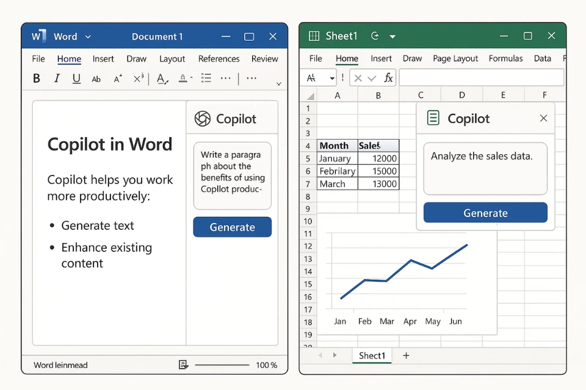Click the 'Shect1' sheet tab
This screenshot has width=586, height=390.
[372, 356]
